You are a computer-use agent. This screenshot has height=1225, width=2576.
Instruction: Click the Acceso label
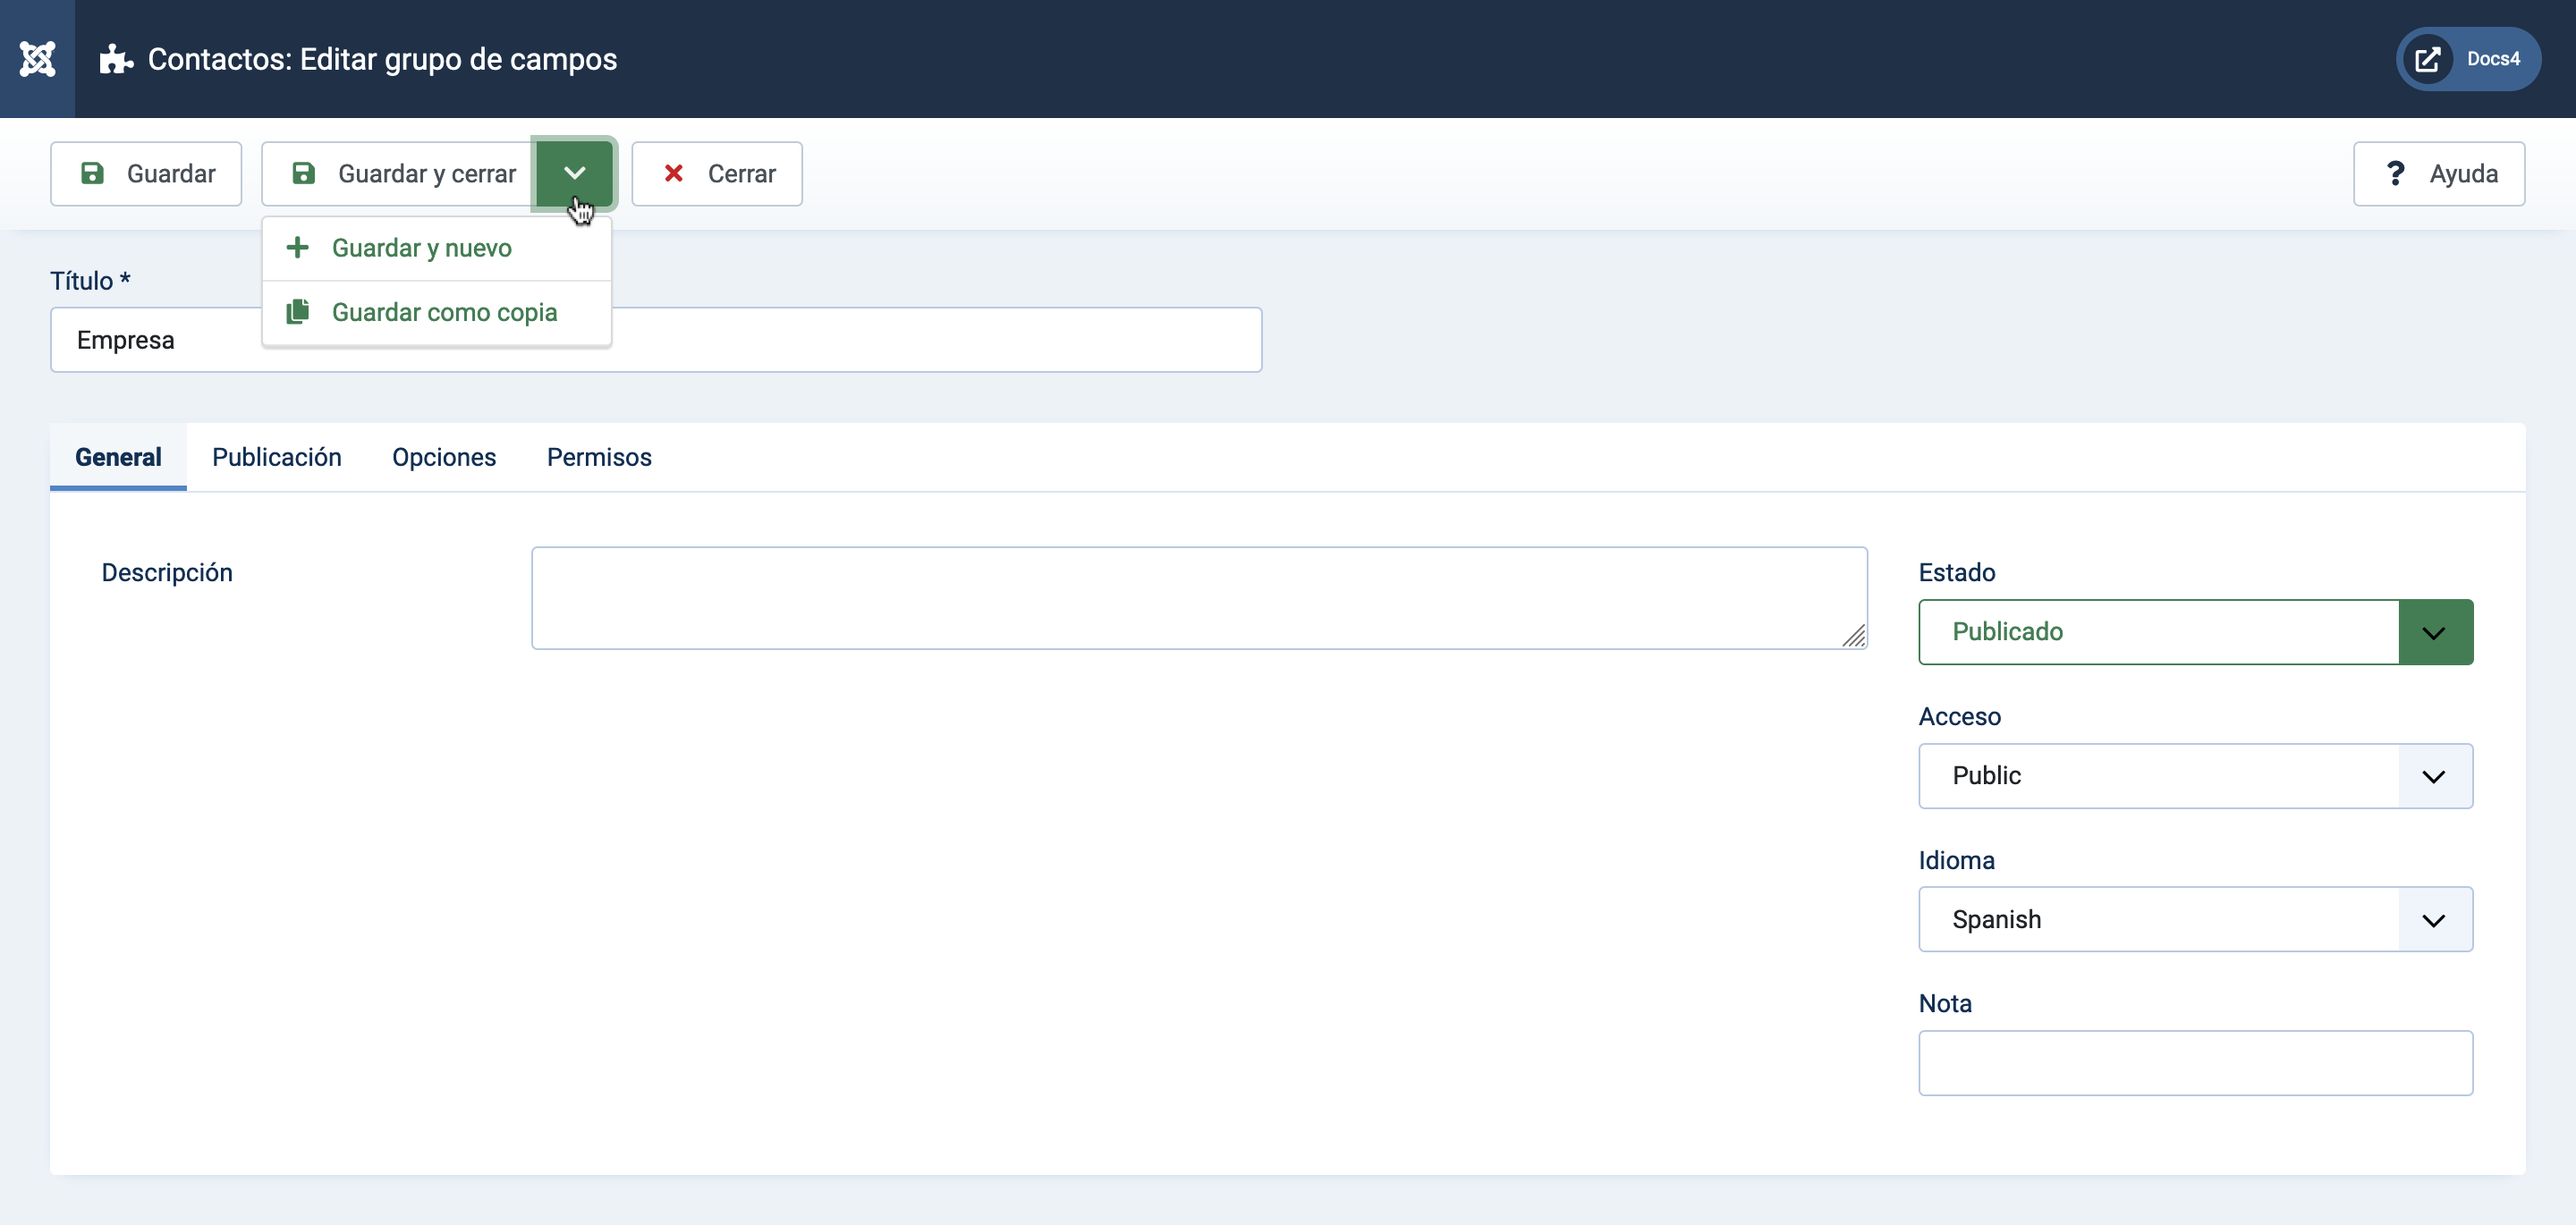tap(1959, 717)
